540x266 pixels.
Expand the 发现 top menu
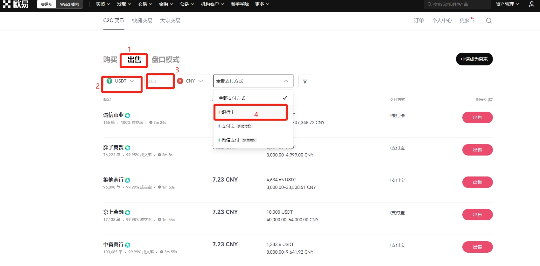tap(124, 4)
